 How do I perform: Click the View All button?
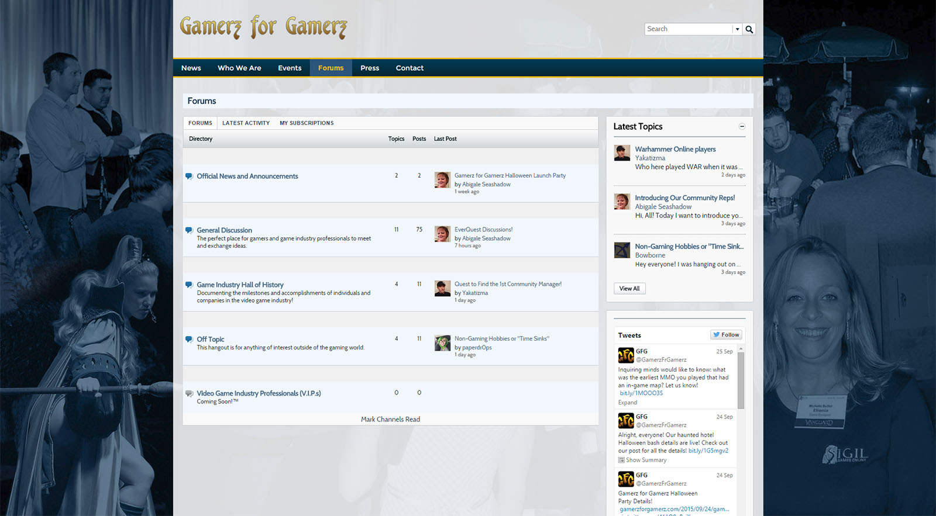(x=629, y=288)
